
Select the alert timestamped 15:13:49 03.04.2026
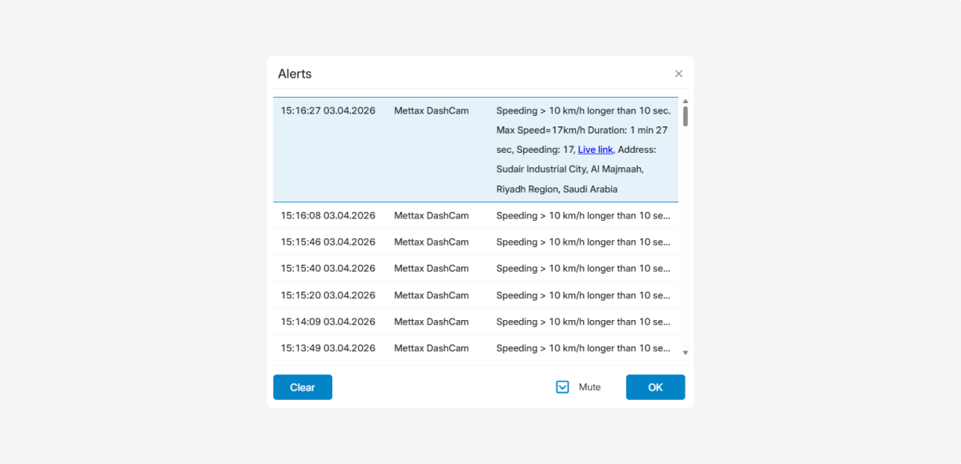[476, 348]
